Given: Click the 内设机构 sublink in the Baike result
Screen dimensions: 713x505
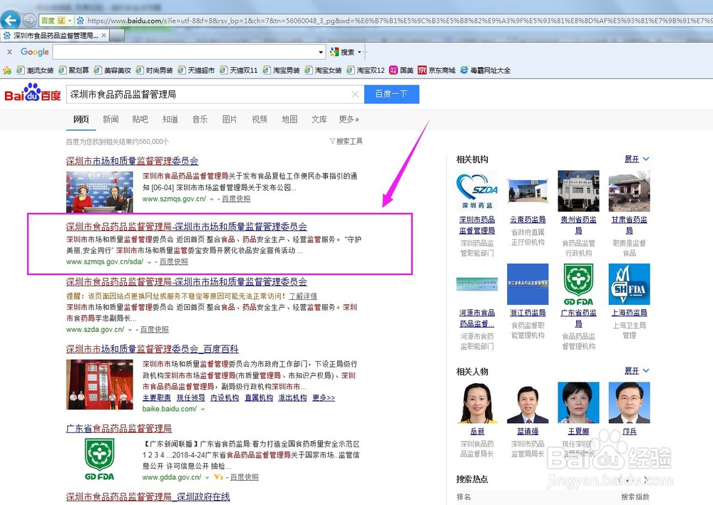Looking at the screenshot, I should tap(225, 398).
